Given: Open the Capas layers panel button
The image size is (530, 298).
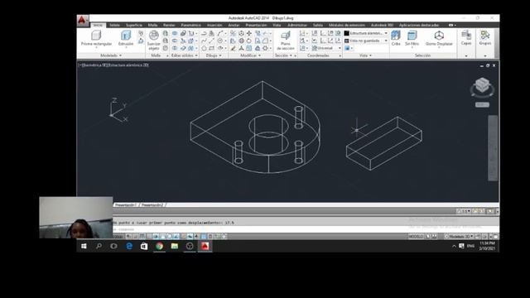Looking at the screenshot, I should [x=466, y=38].
